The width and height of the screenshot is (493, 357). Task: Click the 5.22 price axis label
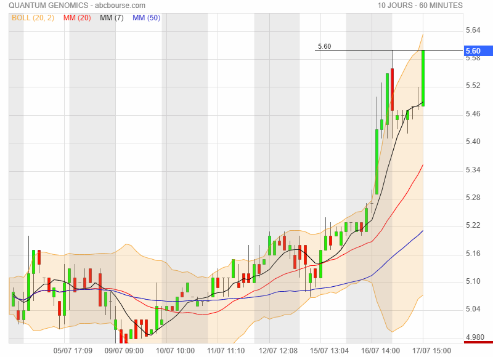coord(473,225)
